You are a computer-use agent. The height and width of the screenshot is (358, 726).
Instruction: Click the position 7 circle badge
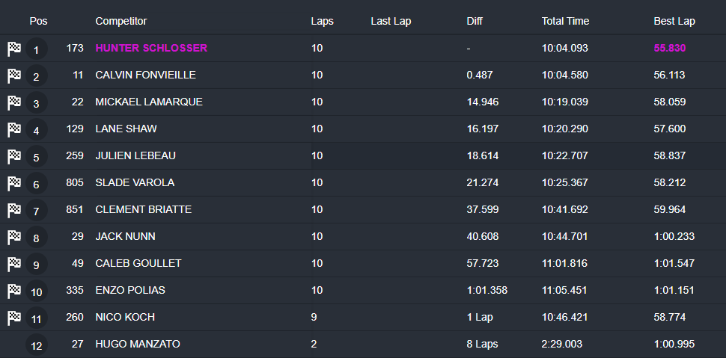point(36,211)
